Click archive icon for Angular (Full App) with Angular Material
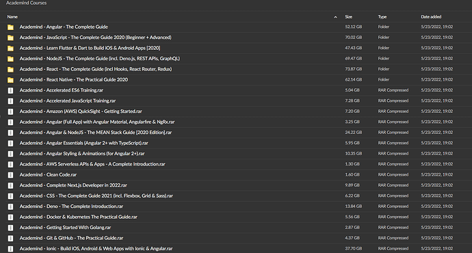Image resolution: width=472 pixels, height=253 pixels. click(10, 122)
